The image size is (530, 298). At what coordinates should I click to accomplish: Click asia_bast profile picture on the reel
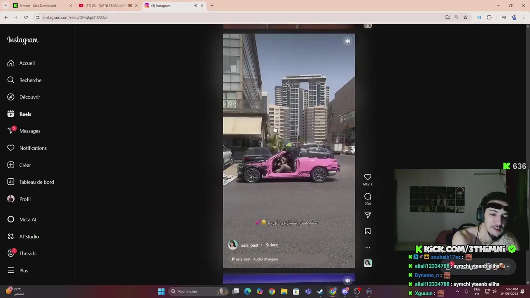[233, 245]
